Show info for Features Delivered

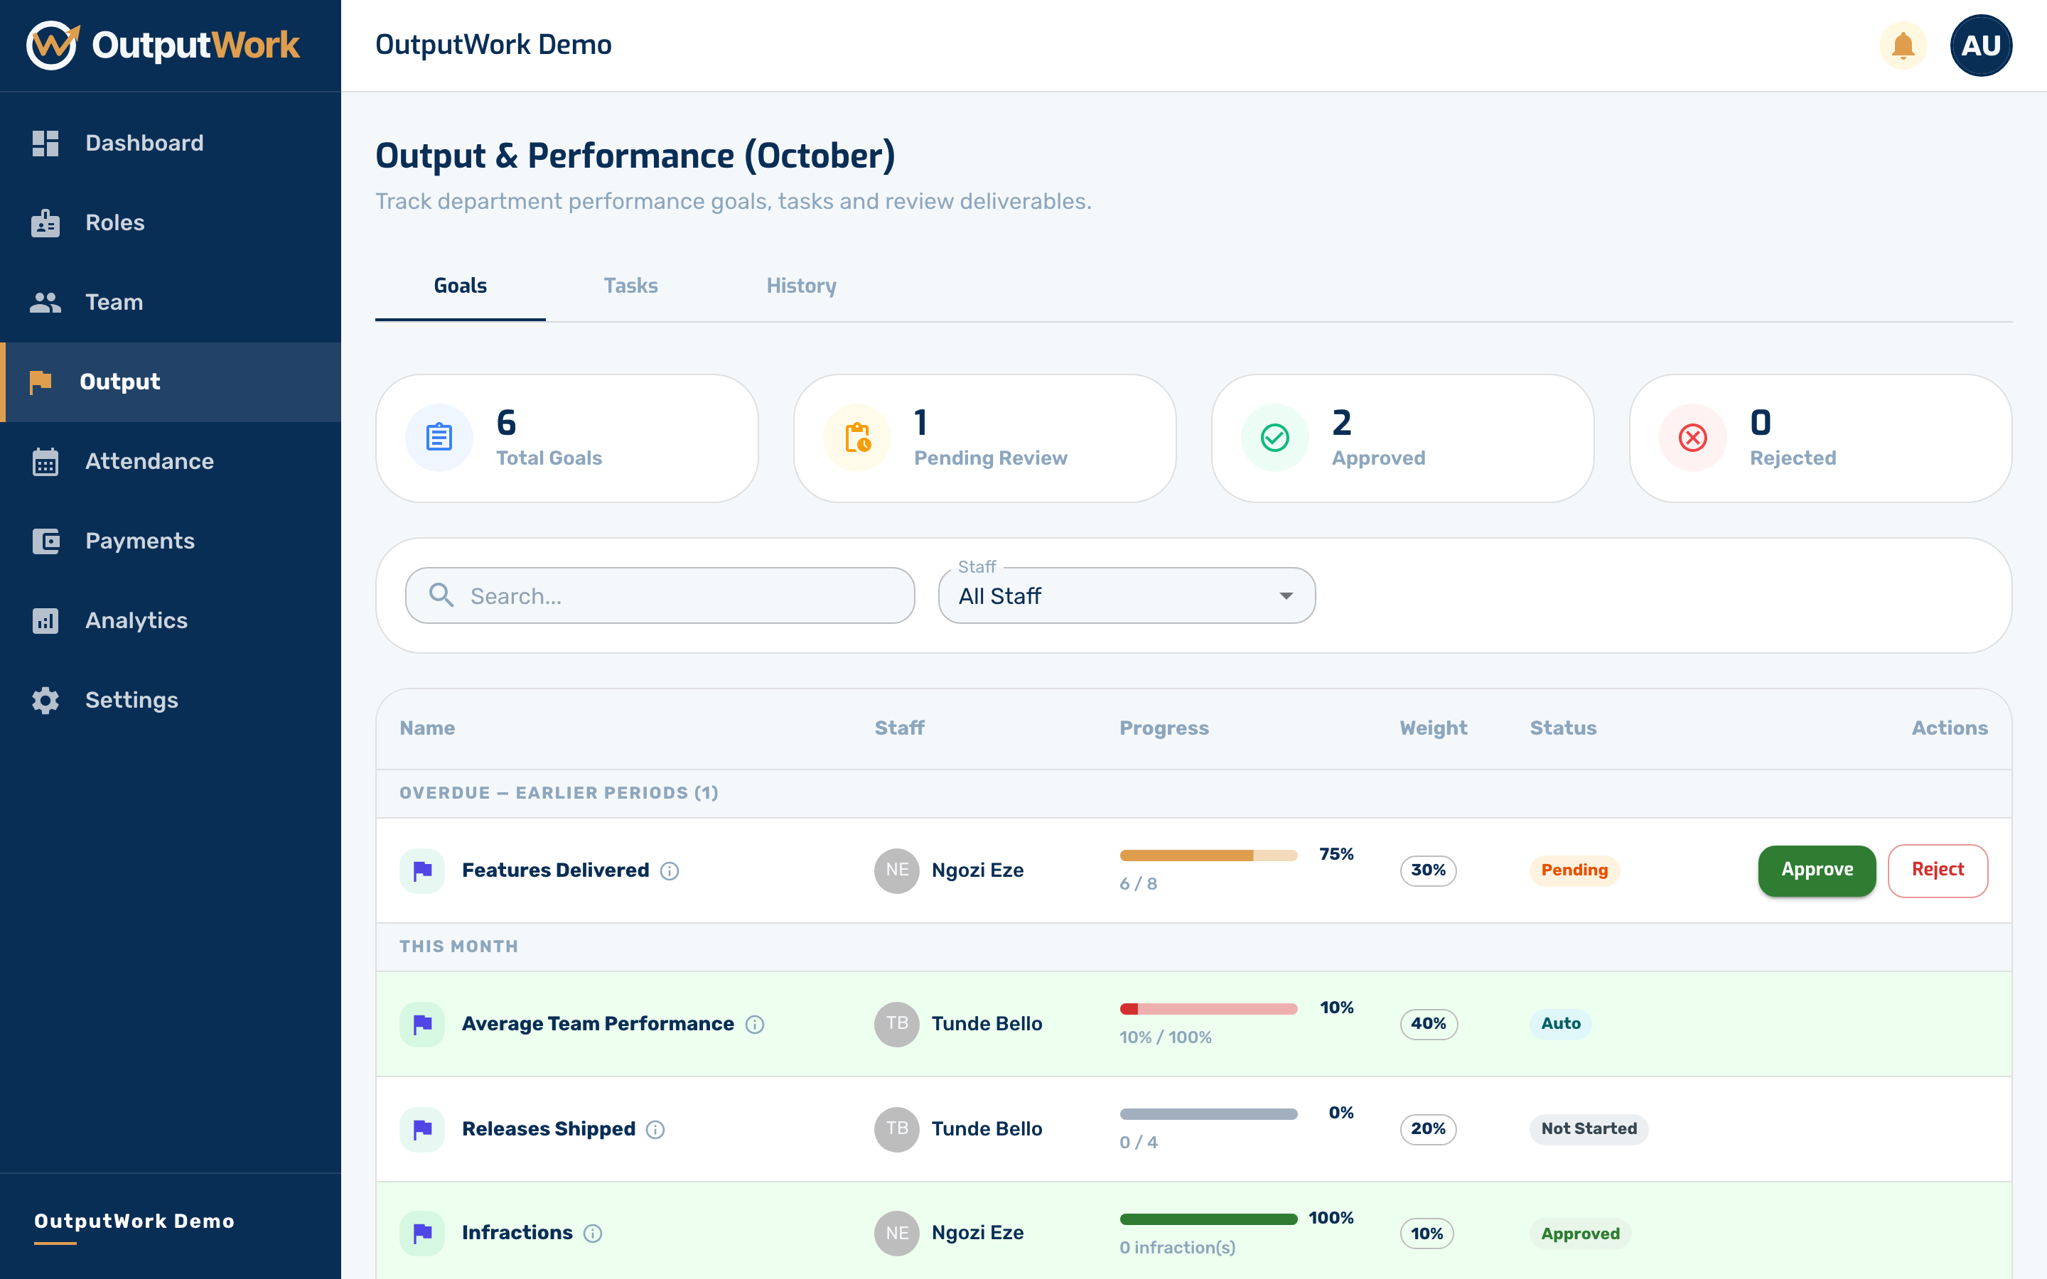669,870
